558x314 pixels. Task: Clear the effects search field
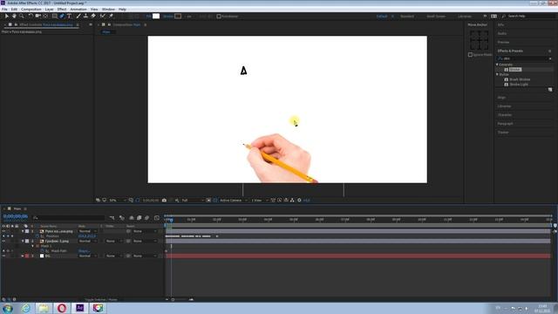pyautogui.click(x=550, y=58)
